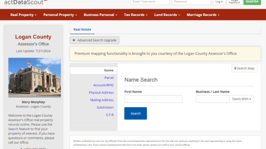Choose the Physical Address search option

point(101,93)
